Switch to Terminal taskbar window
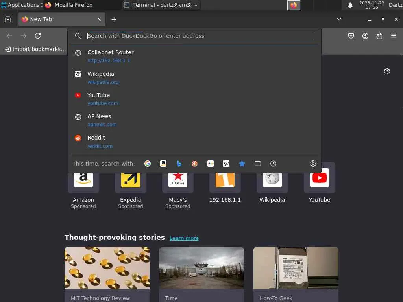403x302 pixels. click(161, 5)
